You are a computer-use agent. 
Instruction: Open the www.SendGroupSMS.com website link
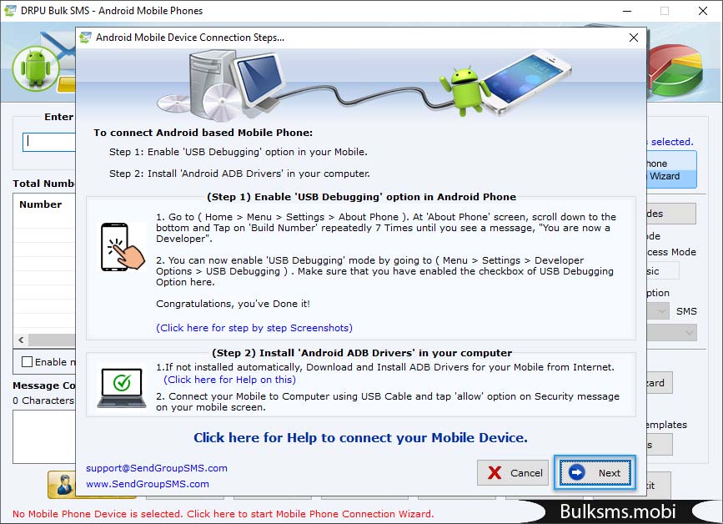147,484
